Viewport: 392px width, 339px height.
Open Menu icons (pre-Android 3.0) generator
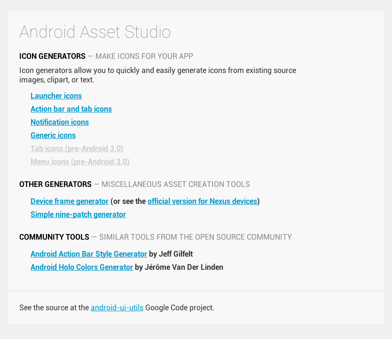[80, 161]
